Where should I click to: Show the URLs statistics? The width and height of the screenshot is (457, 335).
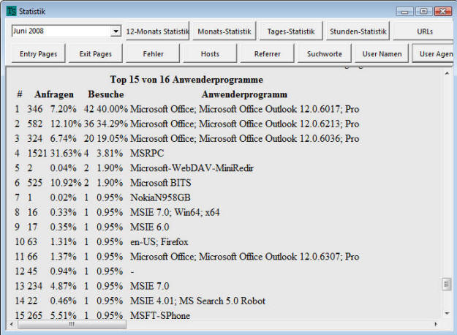point(424,31)
